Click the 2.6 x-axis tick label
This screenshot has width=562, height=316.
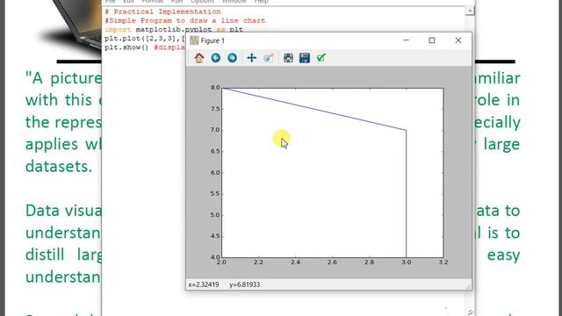[332, 262]
